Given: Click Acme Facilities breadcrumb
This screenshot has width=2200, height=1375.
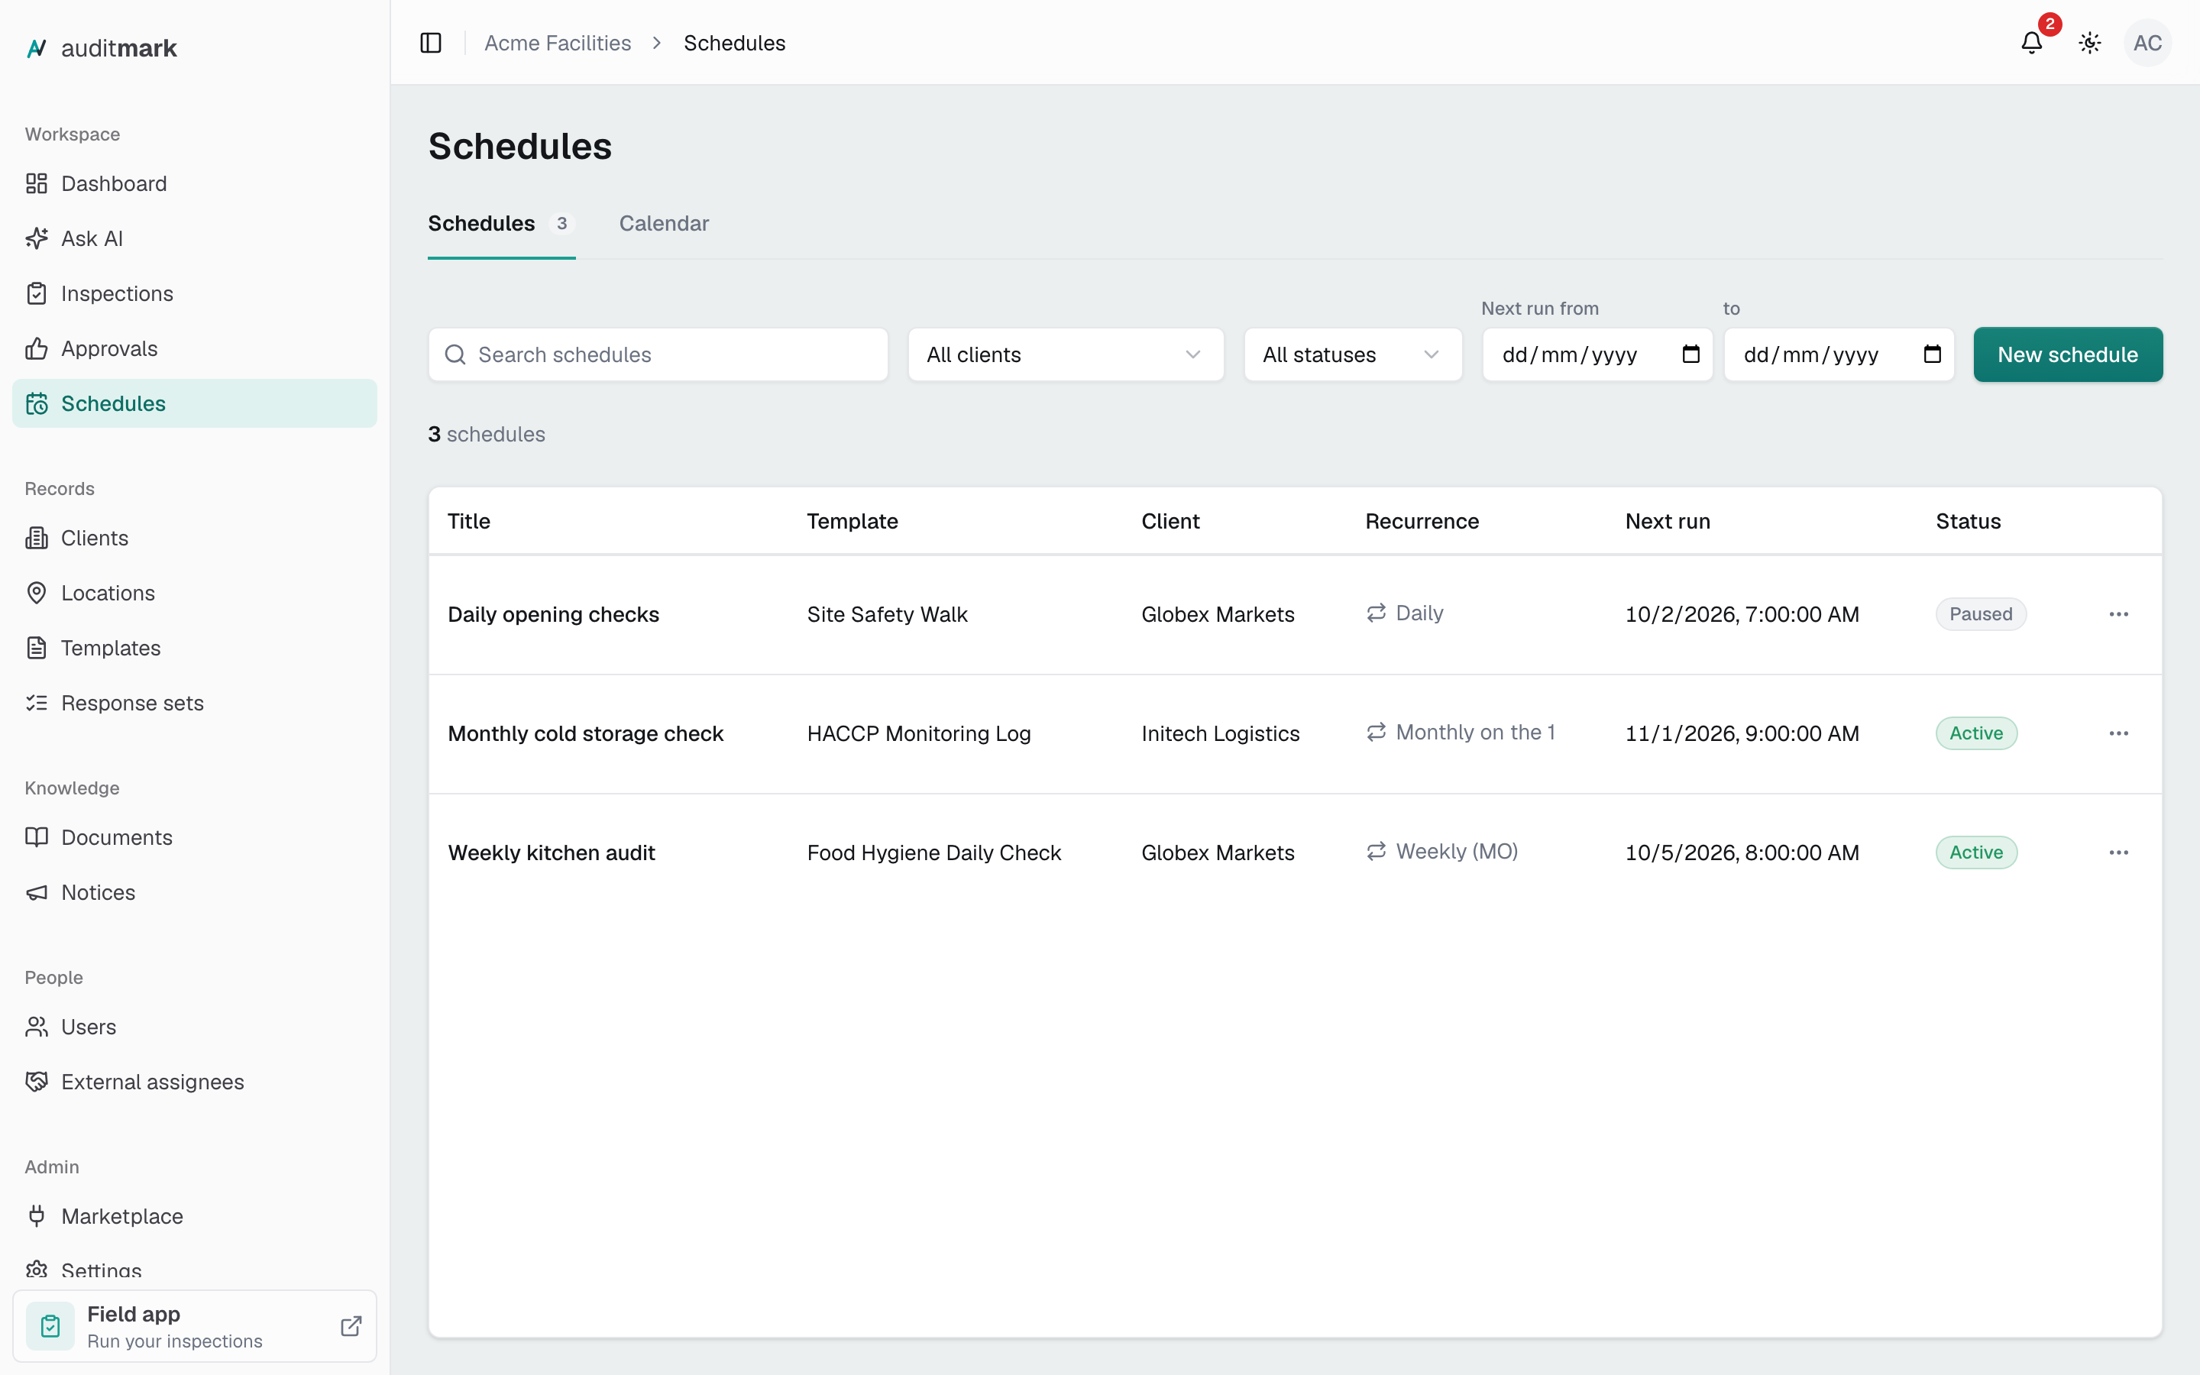Looking at the screenshot, I should pos(558,43).
